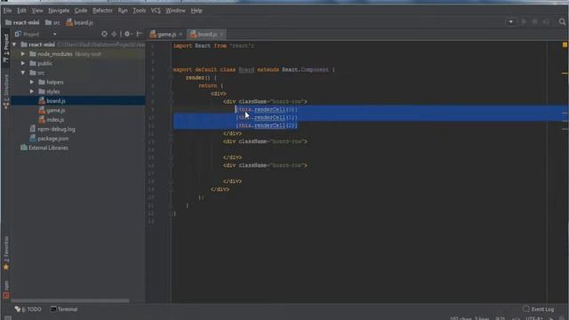Toggle the 2: Favorites side tool window
The width and height of the screenshot is (569, 320).
click(6, 253)
